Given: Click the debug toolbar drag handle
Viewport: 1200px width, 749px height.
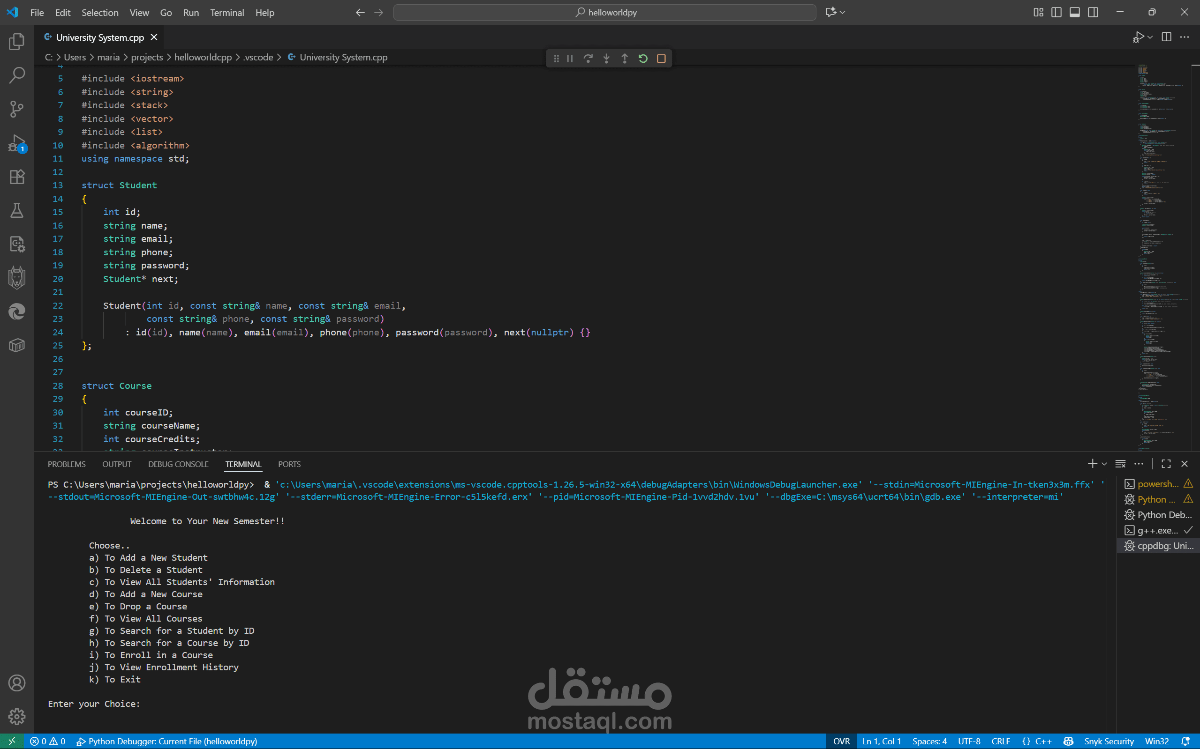Looking at the screenshot, I should (556, 59).
